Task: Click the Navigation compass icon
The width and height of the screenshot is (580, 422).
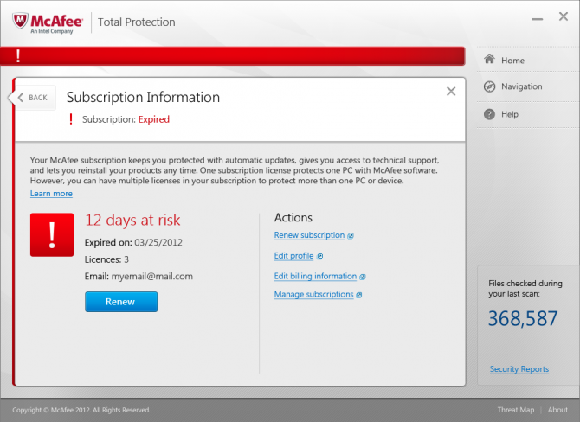Action: (489, 86)
